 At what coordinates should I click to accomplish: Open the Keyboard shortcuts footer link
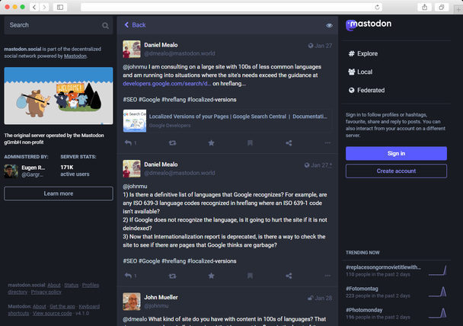(x=54, y=310)
